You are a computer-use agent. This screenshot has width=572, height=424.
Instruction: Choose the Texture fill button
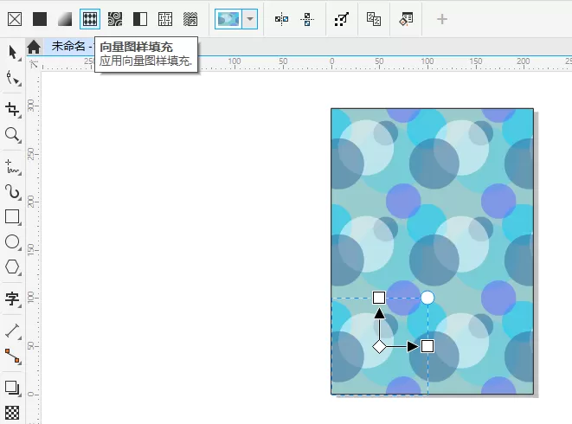click(165, 19)
